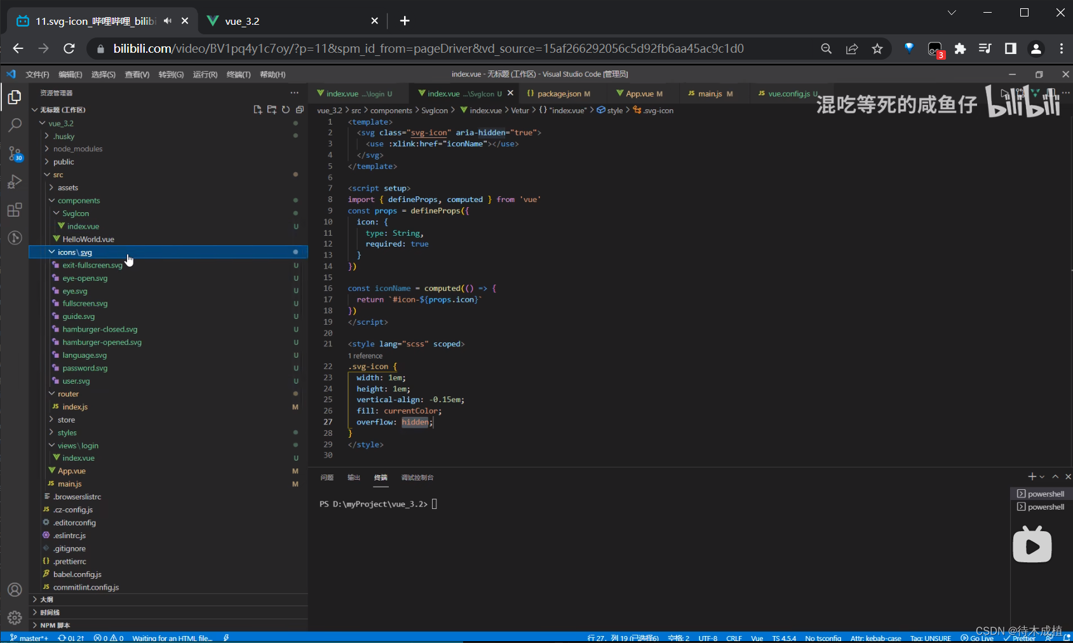The width and height of the screenshot is (1073, 643).
Task: Click the extension icon with 3 badge
Action: (935, 50)
